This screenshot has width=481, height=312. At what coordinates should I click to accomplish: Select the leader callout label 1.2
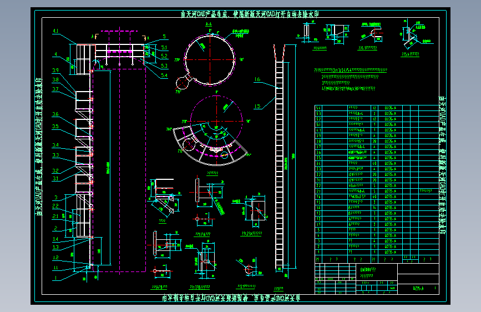55,258
